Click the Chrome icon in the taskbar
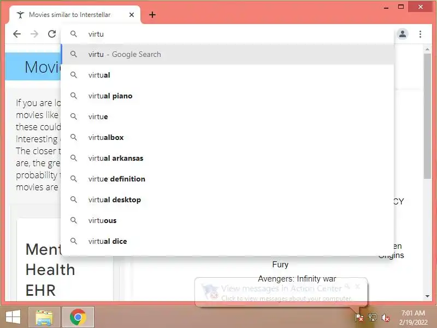The image size is (437, 328). tap(78, 317)
